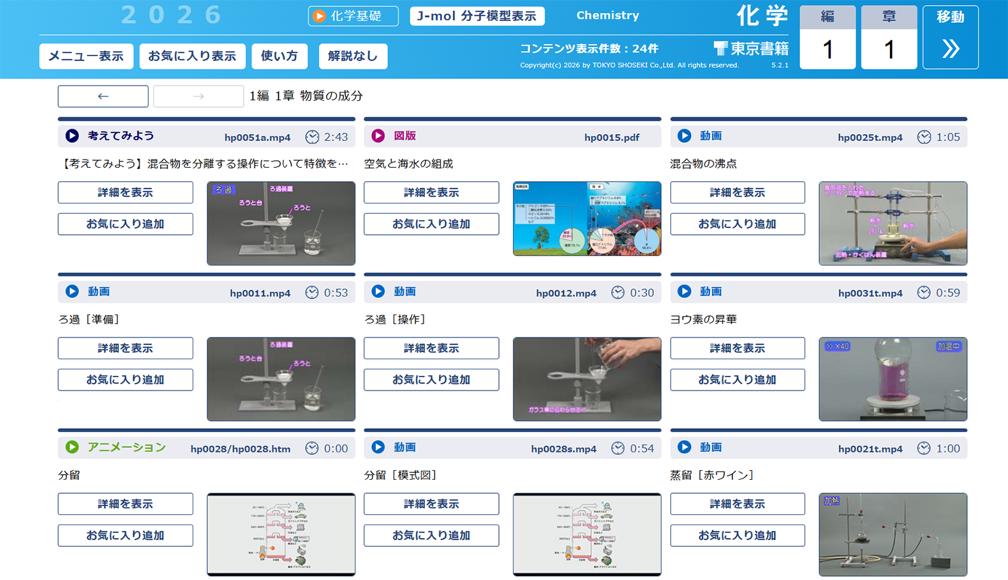The height and width of the screenshot is (580, 1008).
Task: Open メニュー表示
Action: coord(86,56)
